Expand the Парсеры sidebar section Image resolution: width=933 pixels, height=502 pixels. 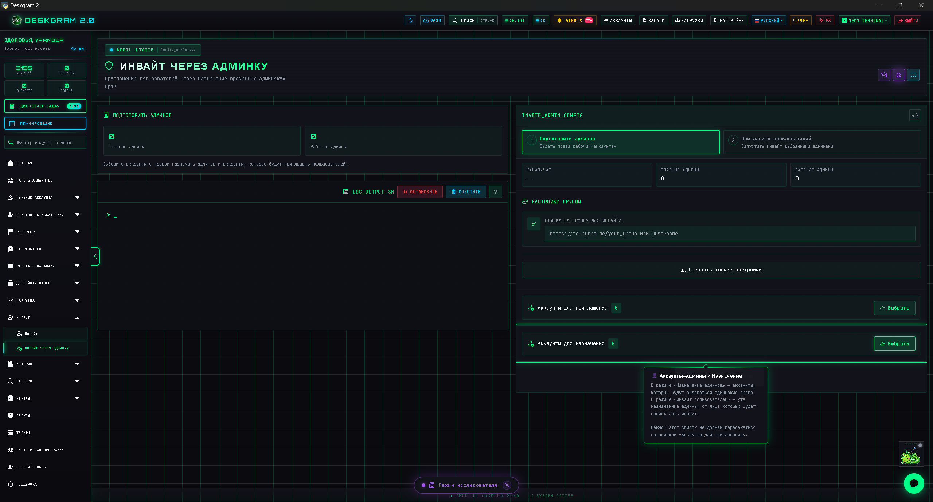click(x=45, y=381)
